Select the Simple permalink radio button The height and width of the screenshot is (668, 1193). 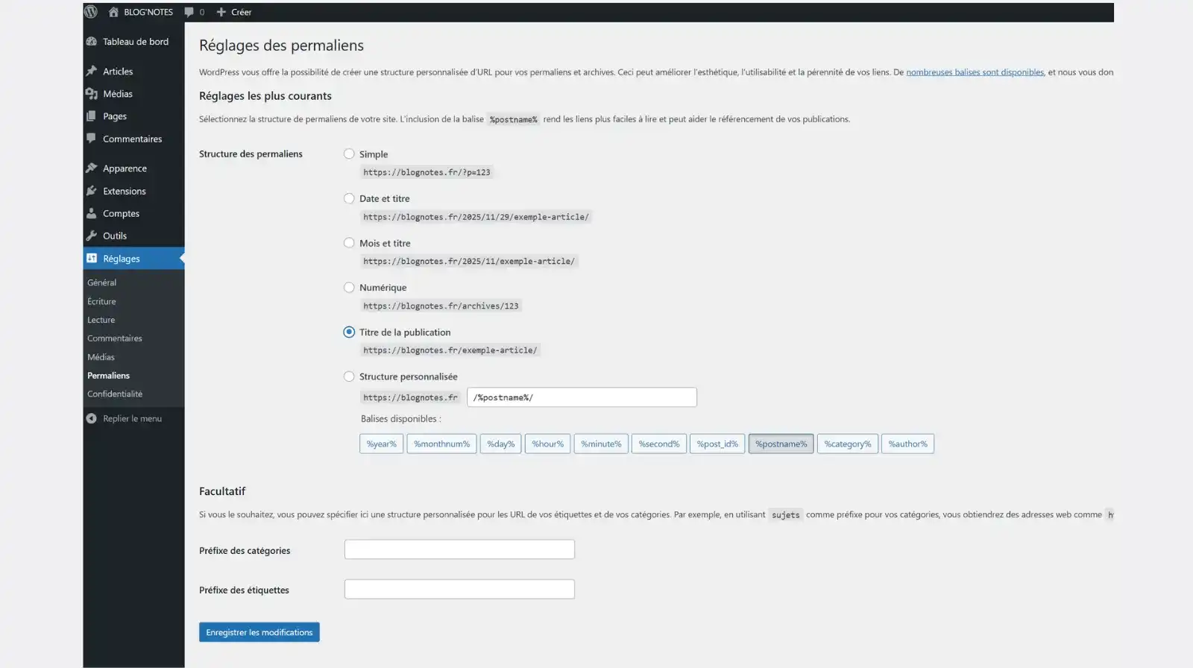[x=349, y=154]
